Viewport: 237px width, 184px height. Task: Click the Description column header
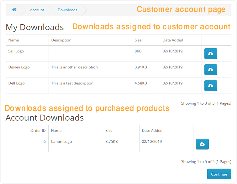coord(90,40)
